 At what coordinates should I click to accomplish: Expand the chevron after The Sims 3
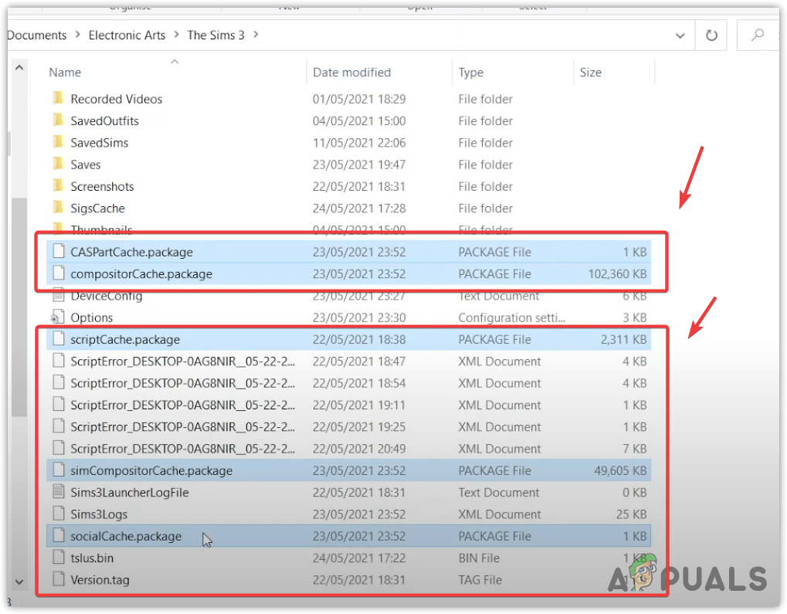pyautogui.click(x=256, y=35)
